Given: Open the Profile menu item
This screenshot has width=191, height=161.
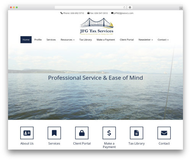Looking at the screenshot, I should (x=38, y=40).
